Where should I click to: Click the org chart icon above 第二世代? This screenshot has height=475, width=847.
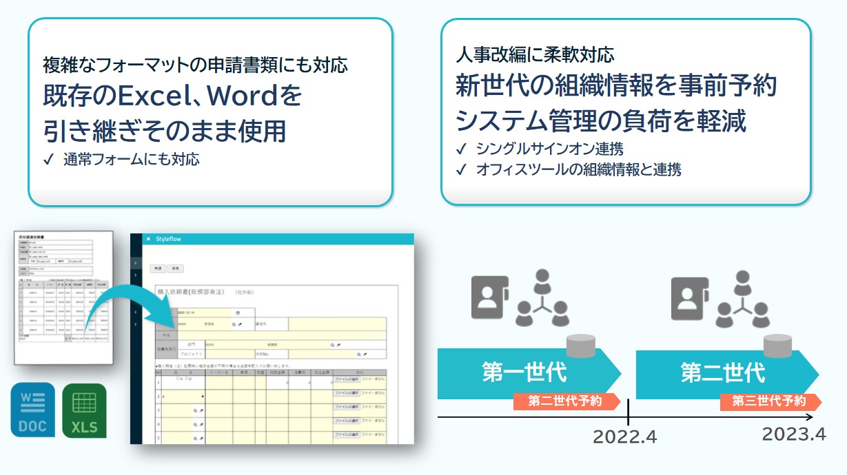(742, 298)
